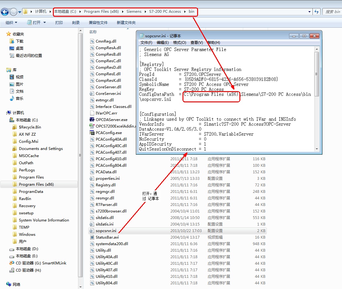Open 帮助(H) menu in Notepad
Screen dimensions: 342x289
pyautogui.click(x=214, y=43)
